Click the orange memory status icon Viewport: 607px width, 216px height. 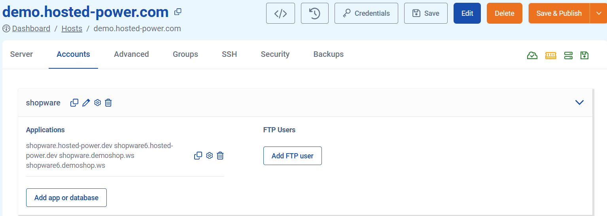point(550,56)
